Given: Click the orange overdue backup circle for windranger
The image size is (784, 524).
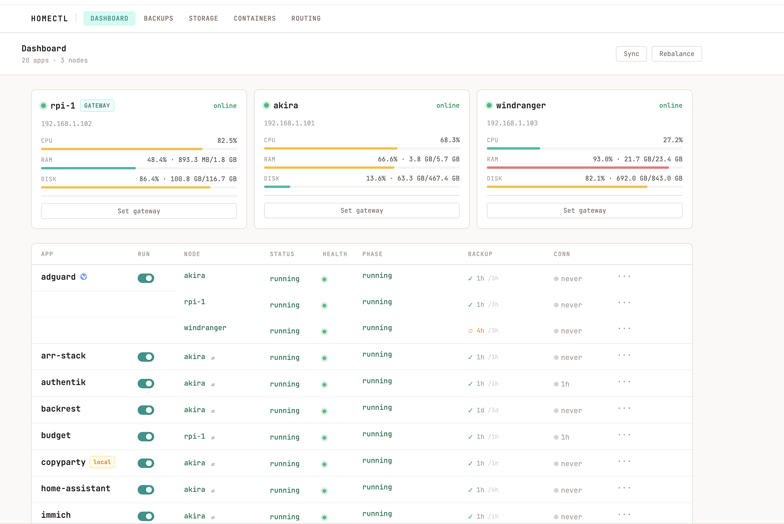Looking at the screenshot, I should click(x=471, y=331).
